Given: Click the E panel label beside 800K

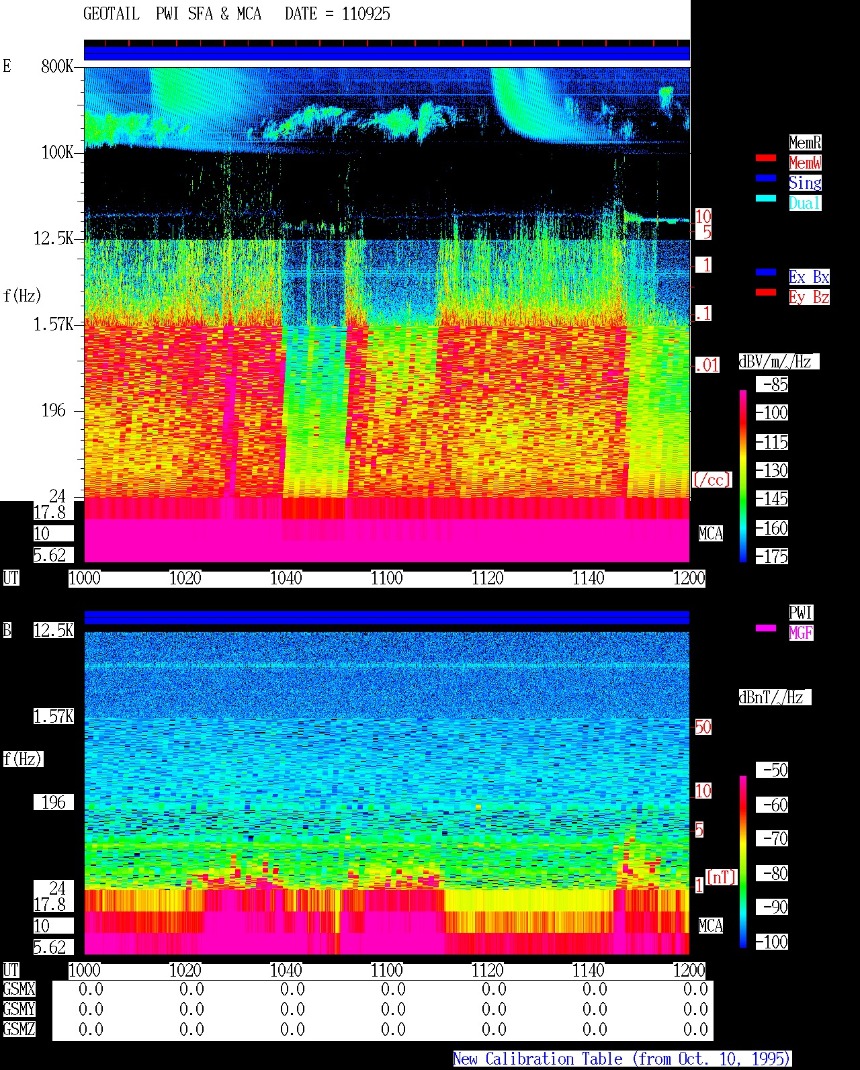Looking at the screenshot, I should (7, 66).
